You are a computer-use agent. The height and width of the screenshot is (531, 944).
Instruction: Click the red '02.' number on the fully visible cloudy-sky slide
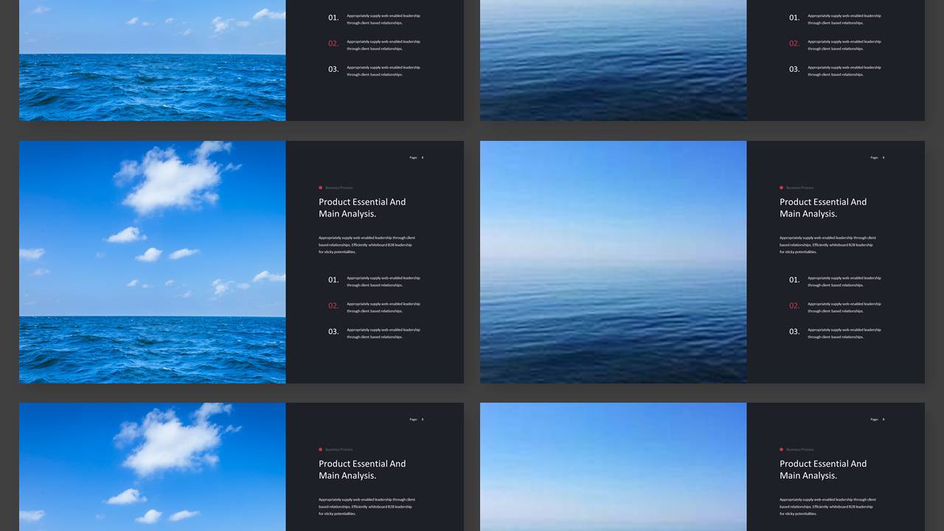(x=333, y=306)
